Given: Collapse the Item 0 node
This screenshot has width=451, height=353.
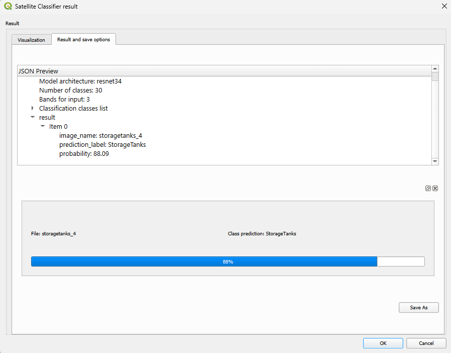Looking at the screenshot, I should pyautogui.click(x=43, y=126).
